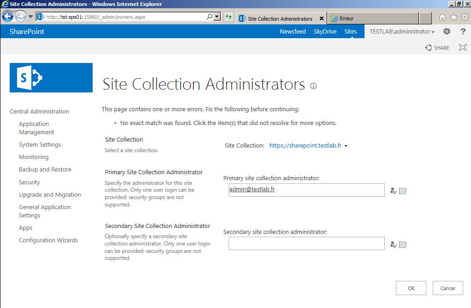Click Browse address book icon for secondary administrator

402,245
